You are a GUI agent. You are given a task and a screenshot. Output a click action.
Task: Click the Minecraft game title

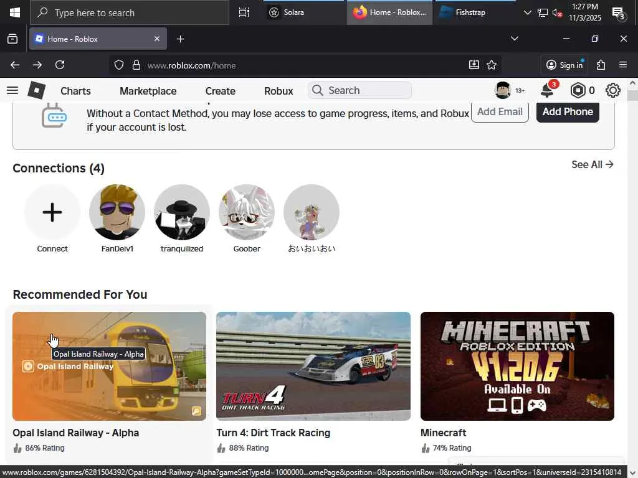coord(443,433)
